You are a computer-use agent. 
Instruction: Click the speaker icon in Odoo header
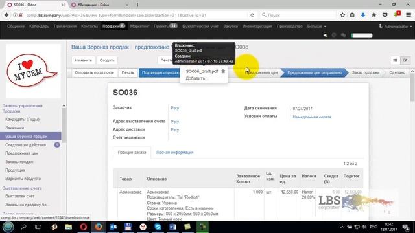click(x=326, y=35)
